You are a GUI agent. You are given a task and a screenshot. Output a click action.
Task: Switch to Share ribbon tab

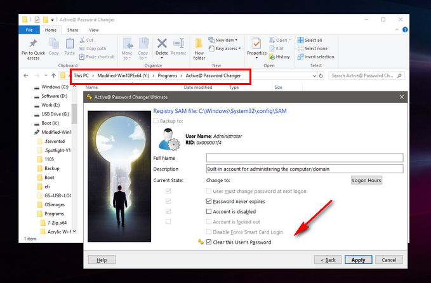(72, 30)
